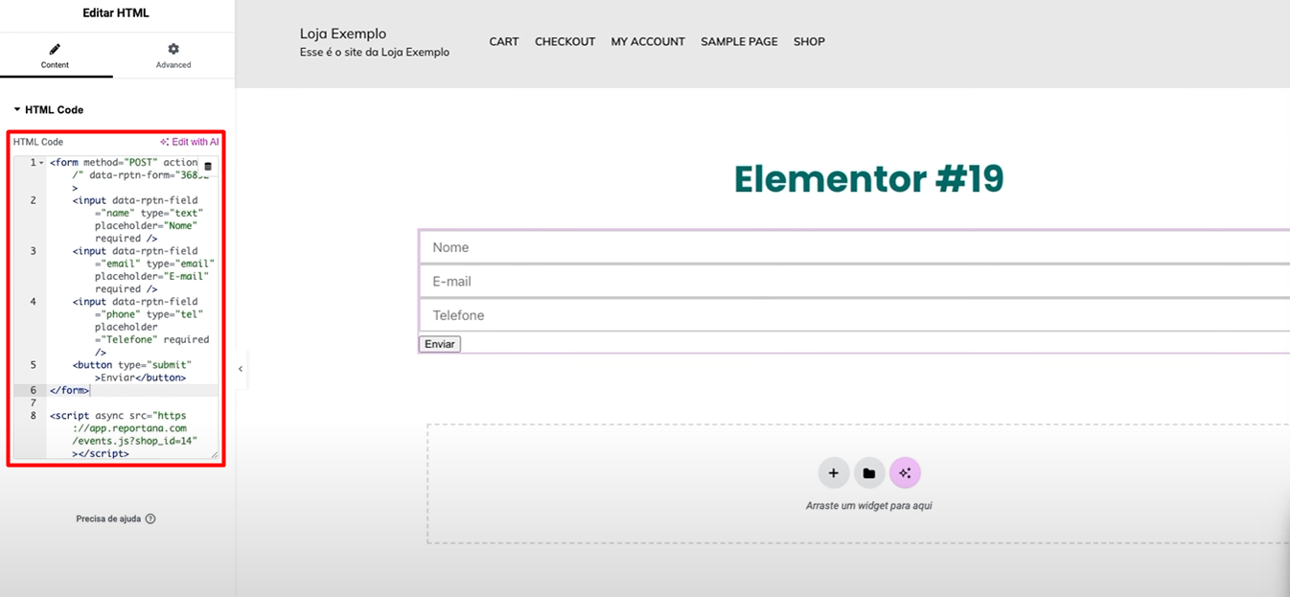Click the dynamic tags icon in code editor
Screen dimensions: 1290x597
point(208,167)
